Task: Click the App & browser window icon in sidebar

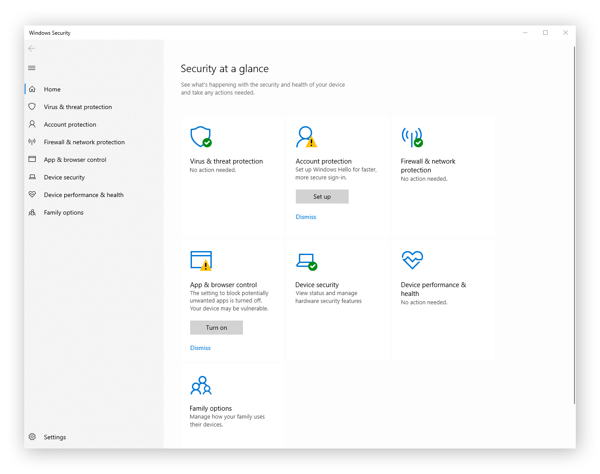Action: coord(32,159)
